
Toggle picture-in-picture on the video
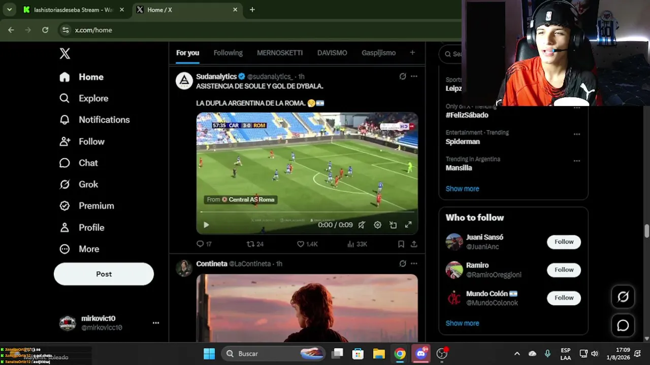[x=393, y=225]
